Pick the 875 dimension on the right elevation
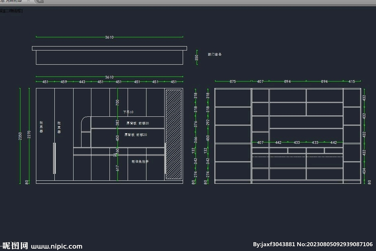Screen dimensions: 376x251 click(233, 81)
